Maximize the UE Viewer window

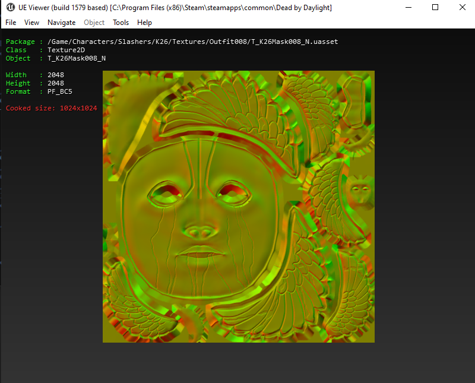[435, 7]
